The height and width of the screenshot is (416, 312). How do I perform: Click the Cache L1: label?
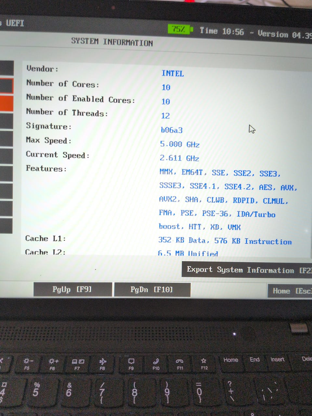pyautogui.click(x=45, y=239)
